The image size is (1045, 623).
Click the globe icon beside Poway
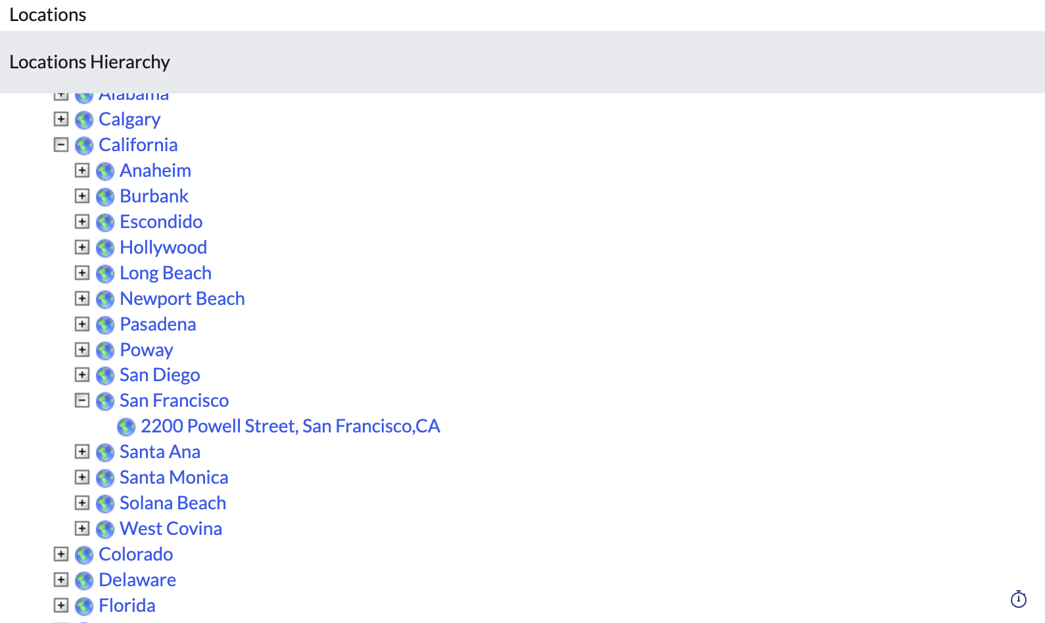pyautogui.click(x=105, y=351)
